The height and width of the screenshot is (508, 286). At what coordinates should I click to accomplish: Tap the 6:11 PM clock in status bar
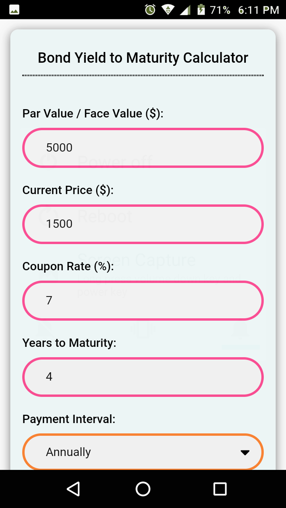(259, 10)
